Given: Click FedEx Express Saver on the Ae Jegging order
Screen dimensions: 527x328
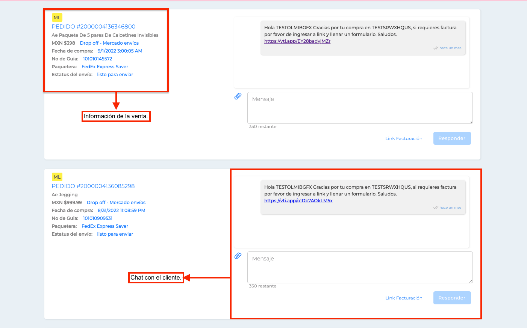Looking at the screenshot, I should 105,226.
